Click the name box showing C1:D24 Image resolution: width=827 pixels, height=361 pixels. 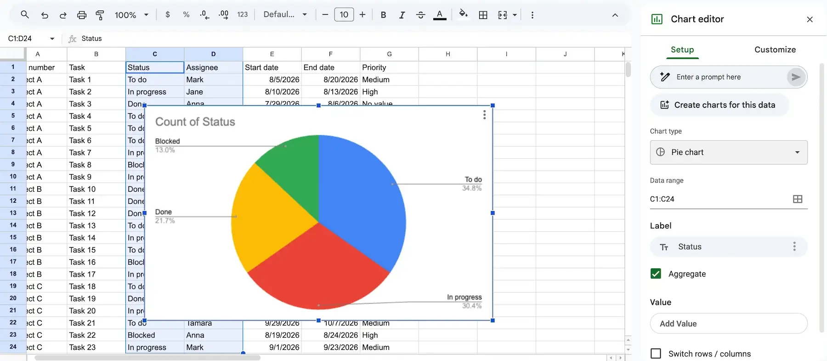(x=20, y=39)
